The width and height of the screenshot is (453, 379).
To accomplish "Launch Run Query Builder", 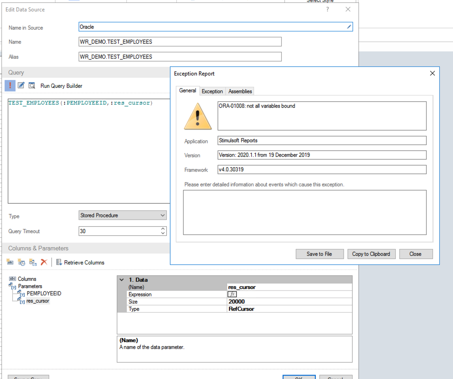I will [61, 86].
